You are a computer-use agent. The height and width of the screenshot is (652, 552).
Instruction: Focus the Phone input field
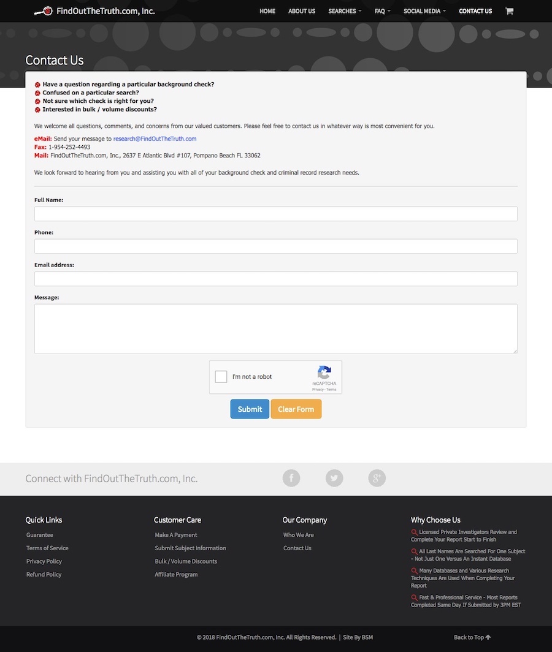(x=276, y=246)
